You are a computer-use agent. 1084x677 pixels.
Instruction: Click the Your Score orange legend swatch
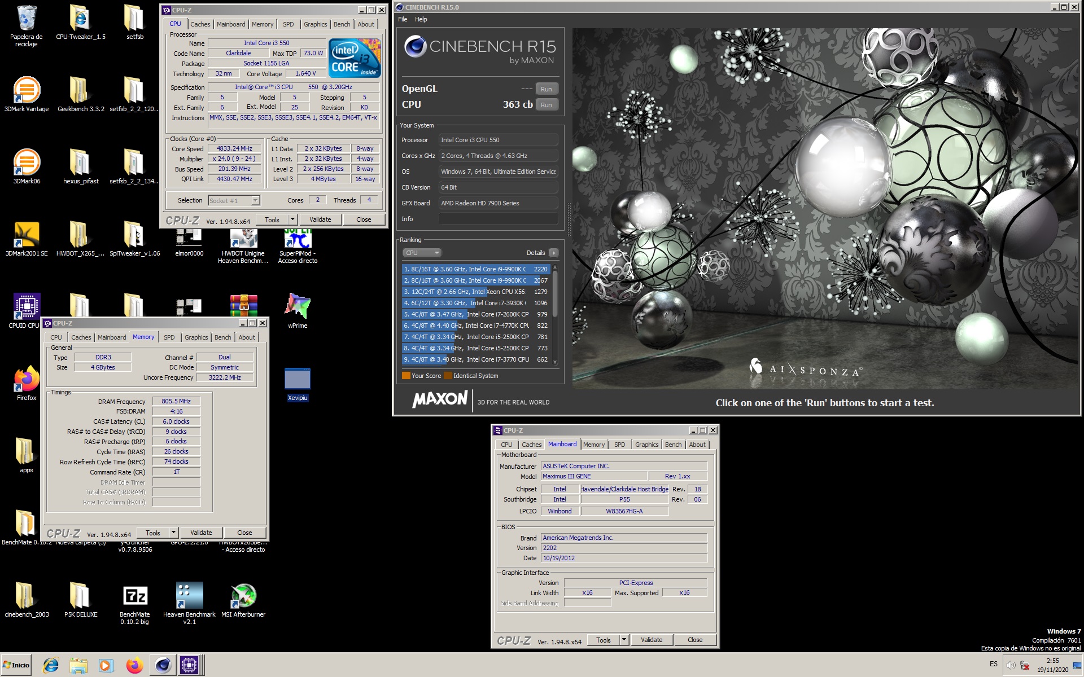[406, 376]
